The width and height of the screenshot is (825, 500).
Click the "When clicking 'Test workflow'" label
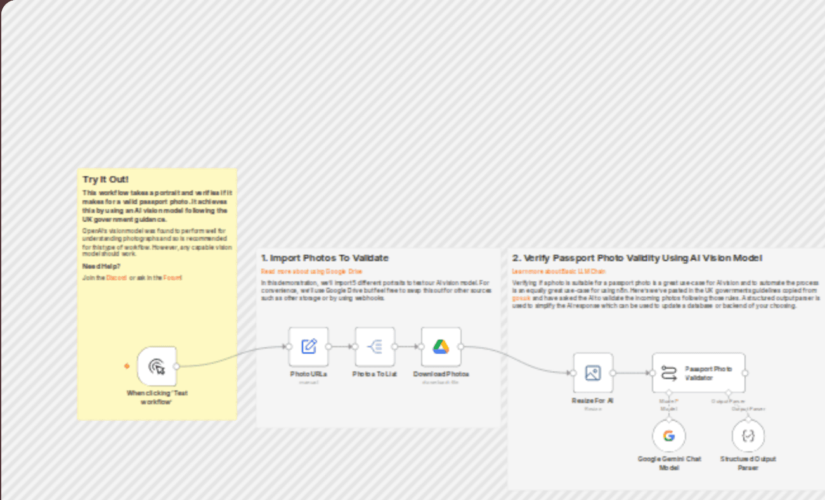[x=157, y=397]
